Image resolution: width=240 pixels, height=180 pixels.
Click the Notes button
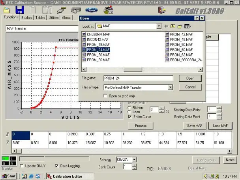[230, 160]
